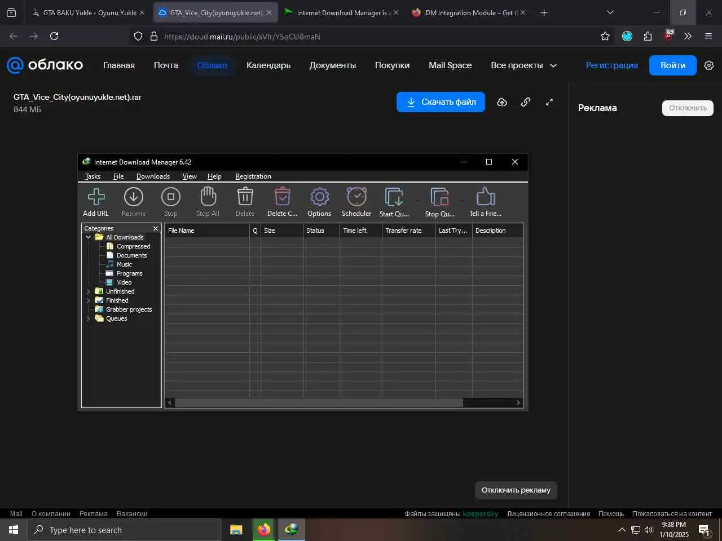Click the Отключить button beside Реклама

[x=688, y=108]
